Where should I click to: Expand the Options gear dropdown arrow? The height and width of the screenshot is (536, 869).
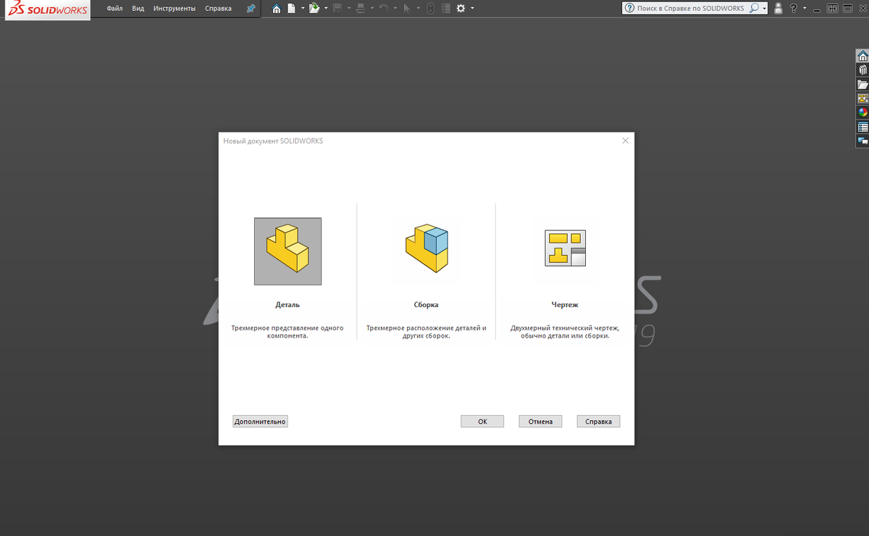(472, 9)
